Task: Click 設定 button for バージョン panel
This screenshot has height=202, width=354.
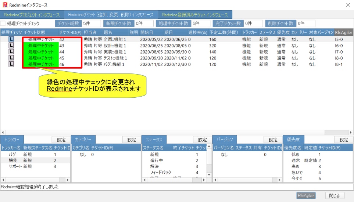Action: 273,140
